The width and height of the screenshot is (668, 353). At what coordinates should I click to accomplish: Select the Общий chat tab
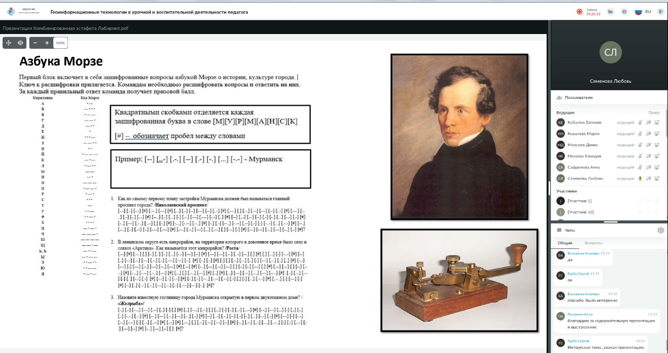(x=564, y=243)
